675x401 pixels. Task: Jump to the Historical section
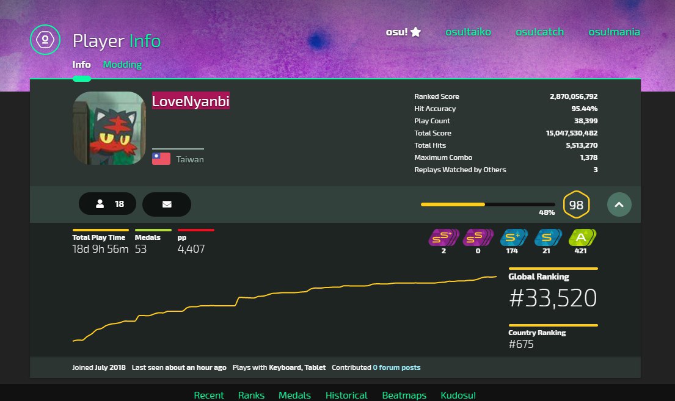(346, 395)
